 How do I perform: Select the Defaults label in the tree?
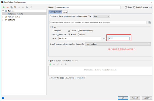11,20
